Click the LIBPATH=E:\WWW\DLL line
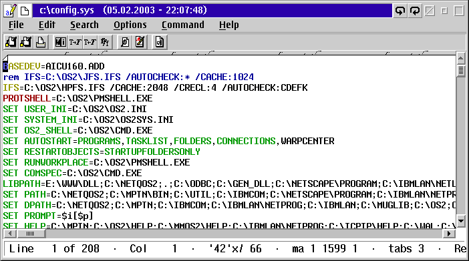The width and height of the screenshot is (469, 261). coord(229,184)
